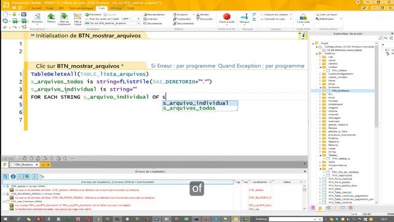Open the Statistiques dropdown

pos(340,19)
